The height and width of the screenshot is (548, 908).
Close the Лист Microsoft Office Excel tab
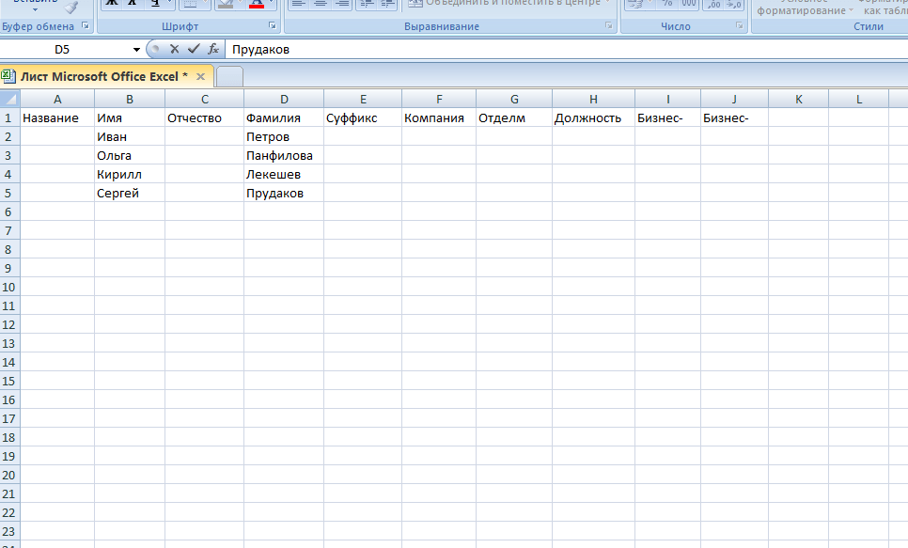[200, 76]
